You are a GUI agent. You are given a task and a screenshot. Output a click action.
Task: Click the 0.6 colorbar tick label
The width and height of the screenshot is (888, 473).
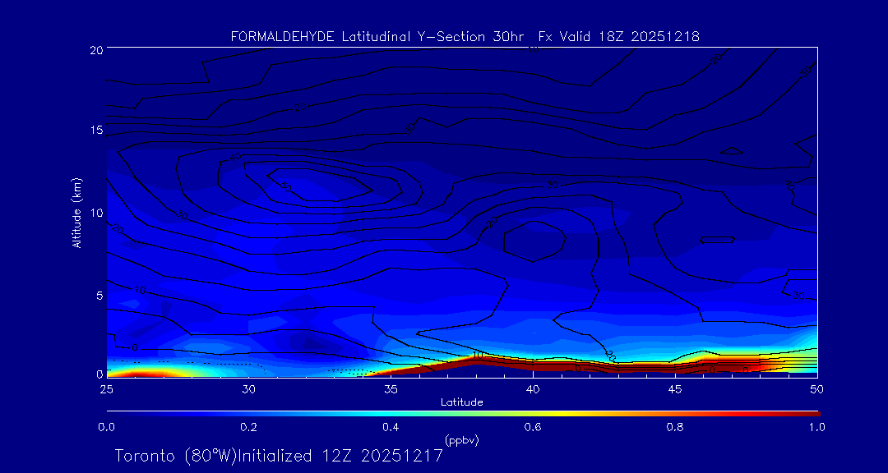click(533, 427)
